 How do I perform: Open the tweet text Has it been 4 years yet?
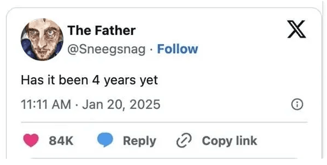point(89,80)
